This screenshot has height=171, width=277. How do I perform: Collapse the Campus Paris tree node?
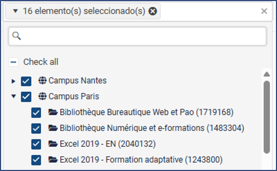pyautogui.click(x=14, y=96)
